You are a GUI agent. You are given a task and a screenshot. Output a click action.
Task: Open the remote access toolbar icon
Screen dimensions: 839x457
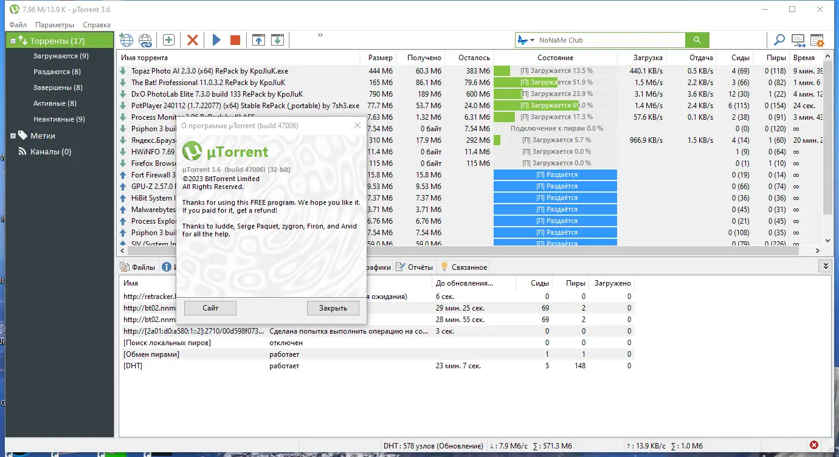pos(798,41)
